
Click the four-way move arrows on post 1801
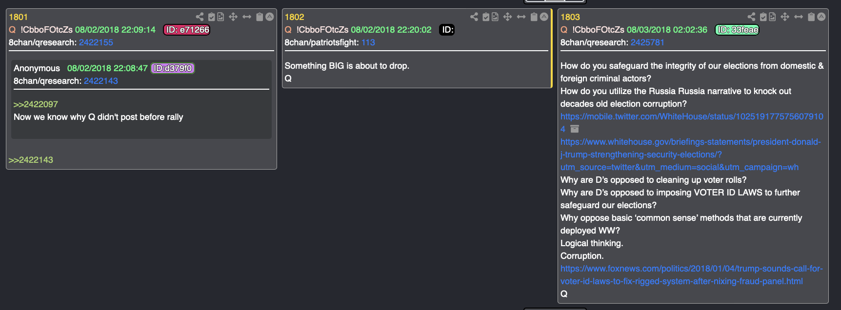pyautogui.click(x=233, y=17)
